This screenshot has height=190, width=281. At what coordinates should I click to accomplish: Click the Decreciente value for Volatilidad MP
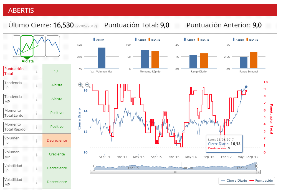(57, 182)
